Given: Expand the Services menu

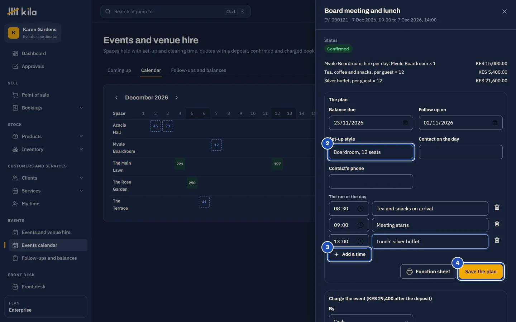Looking at the screenshot, I should [x=48, y=191].
